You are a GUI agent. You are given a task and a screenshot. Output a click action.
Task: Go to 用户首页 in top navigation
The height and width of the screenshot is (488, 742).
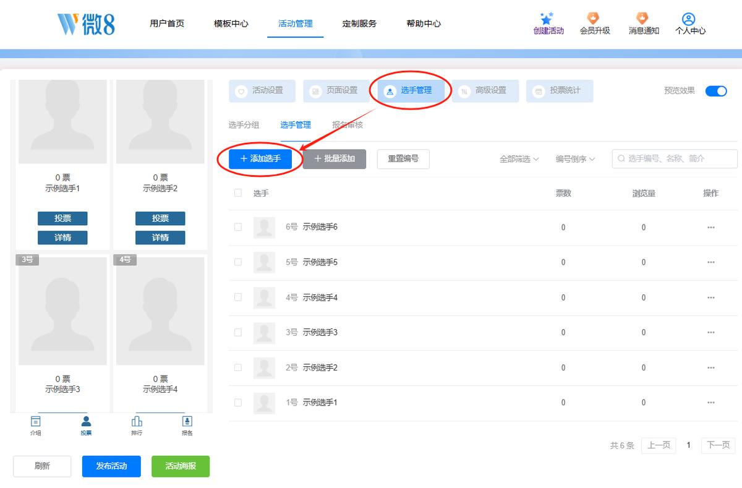coord(167,24)
